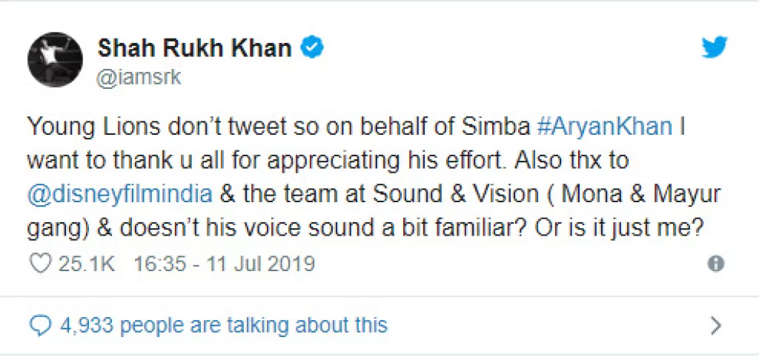759x360 pixels.
Task: Open the #AryanKhan hashtag
Action: [605, 126]
